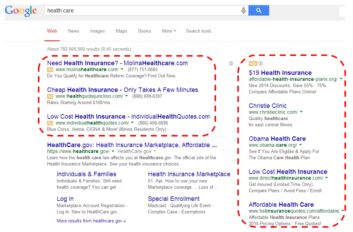
Task: Expand the arrow after www.directhealthinsurance.com/
Action: pos(326,178)
